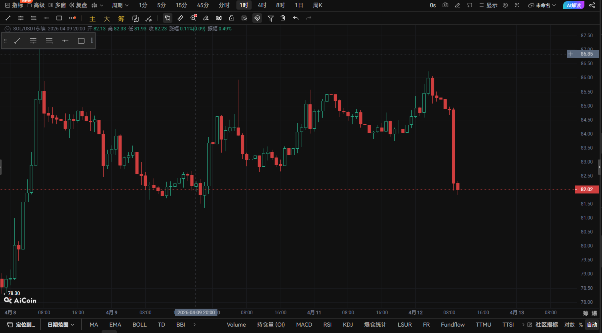This screenshot has width=602, height=333.
Task: Click the add note icon beside pencil
Action: [x=470, y=5]
